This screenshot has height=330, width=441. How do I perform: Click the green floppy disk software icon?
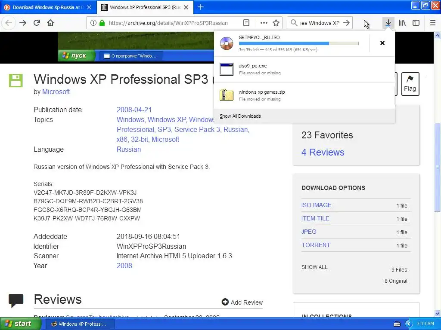(16, 80)
